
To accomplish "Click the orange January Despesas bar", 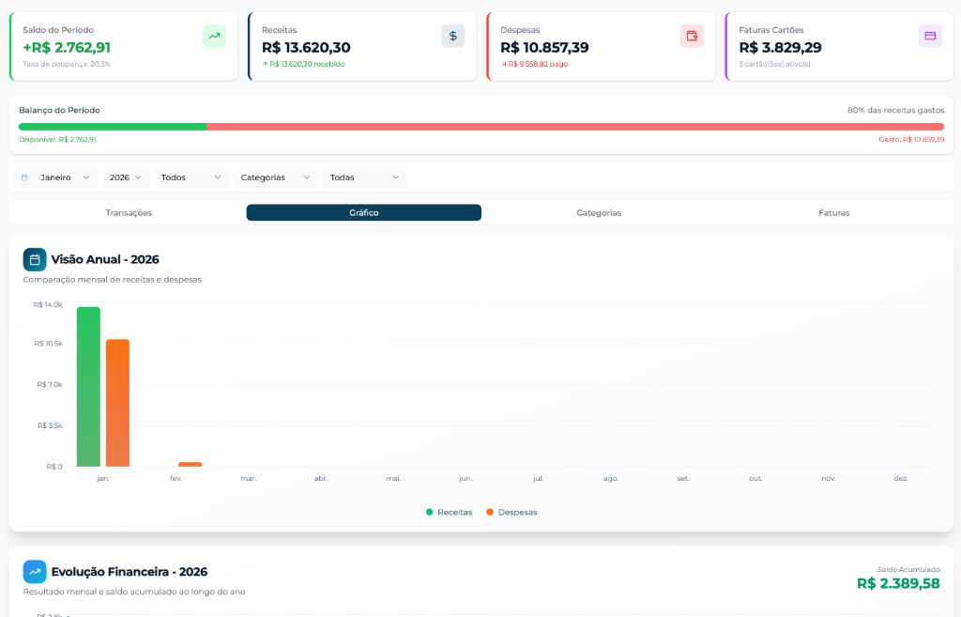I will 117,403.
